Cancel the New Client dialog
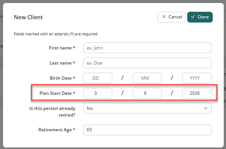 tap(171, 17)
